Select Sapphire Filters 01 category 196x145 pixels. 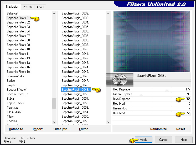click(x=18, y=18)
